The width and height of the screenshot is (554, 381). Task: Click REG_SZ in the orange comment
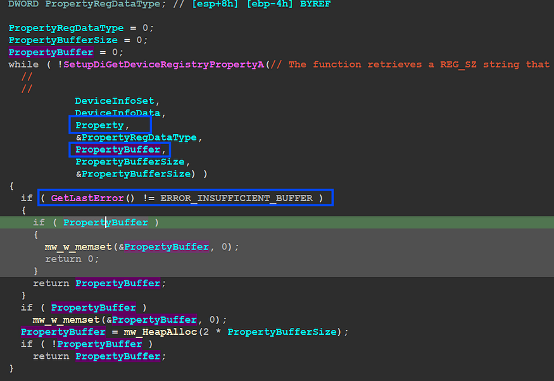(458, 65)
